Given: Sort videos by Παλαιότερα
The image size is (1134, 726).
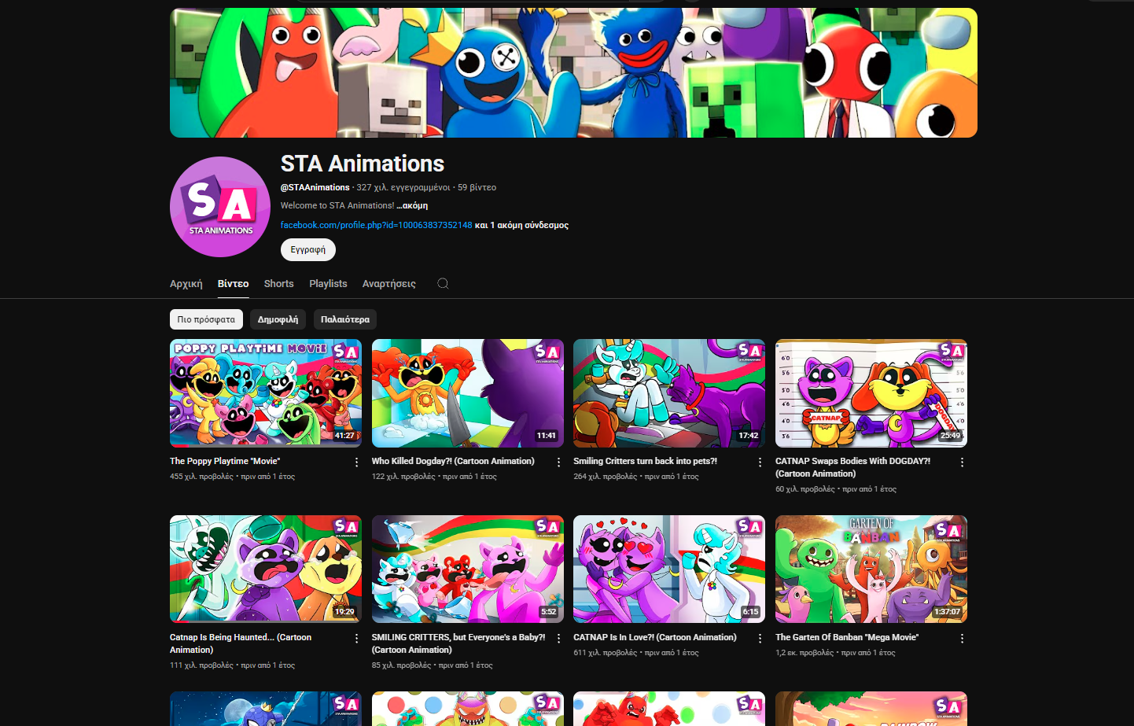Looking at the screenshot, I should (x=345, y=319).
